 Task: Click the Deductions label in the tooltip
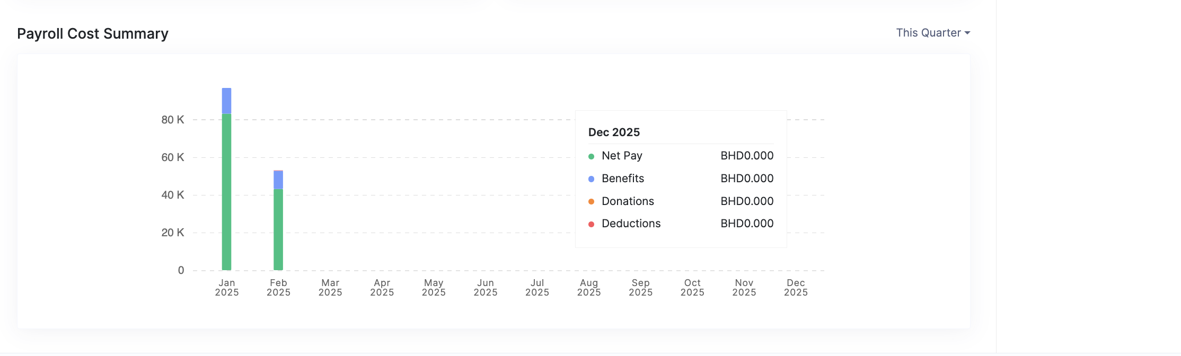tap(631, 224)
